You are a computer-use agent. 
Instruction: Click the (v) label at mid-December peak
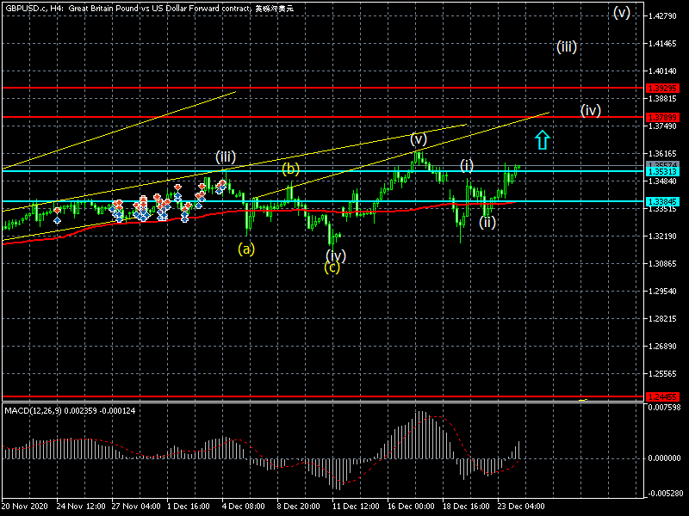(x=419, y=138)
